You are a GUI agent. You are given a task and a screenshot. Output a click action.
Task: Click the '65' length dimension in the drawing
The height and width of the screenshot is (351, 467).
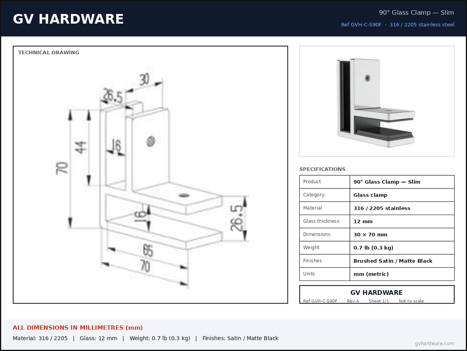point(147,250)
